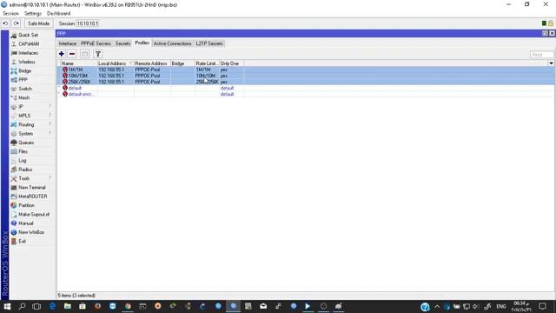Screen dimensions: 556x313
Task: Open the column chooser dropdown arrow
Action: (x=551, y=63)
